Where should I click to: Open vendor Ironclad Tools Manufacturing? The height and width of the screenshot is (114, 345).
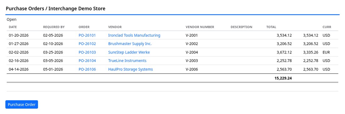coord(134,35)
